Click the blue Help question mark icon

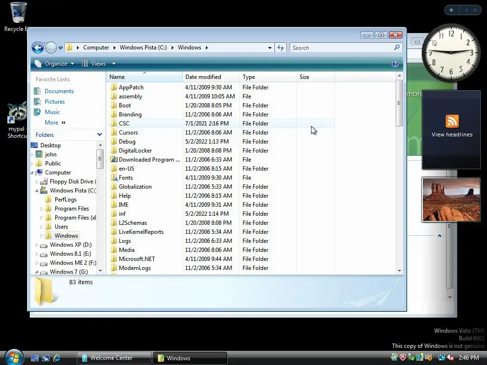point(395,64)
